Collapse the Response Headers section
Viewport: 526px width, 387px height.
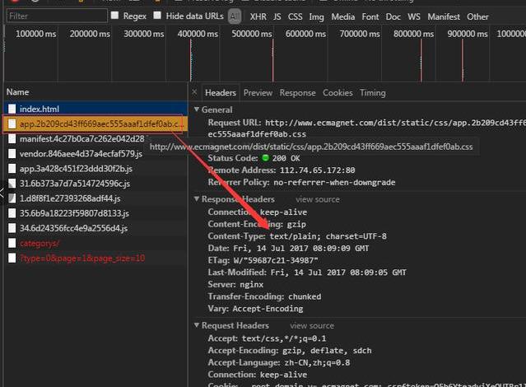(x=197, y=199)
